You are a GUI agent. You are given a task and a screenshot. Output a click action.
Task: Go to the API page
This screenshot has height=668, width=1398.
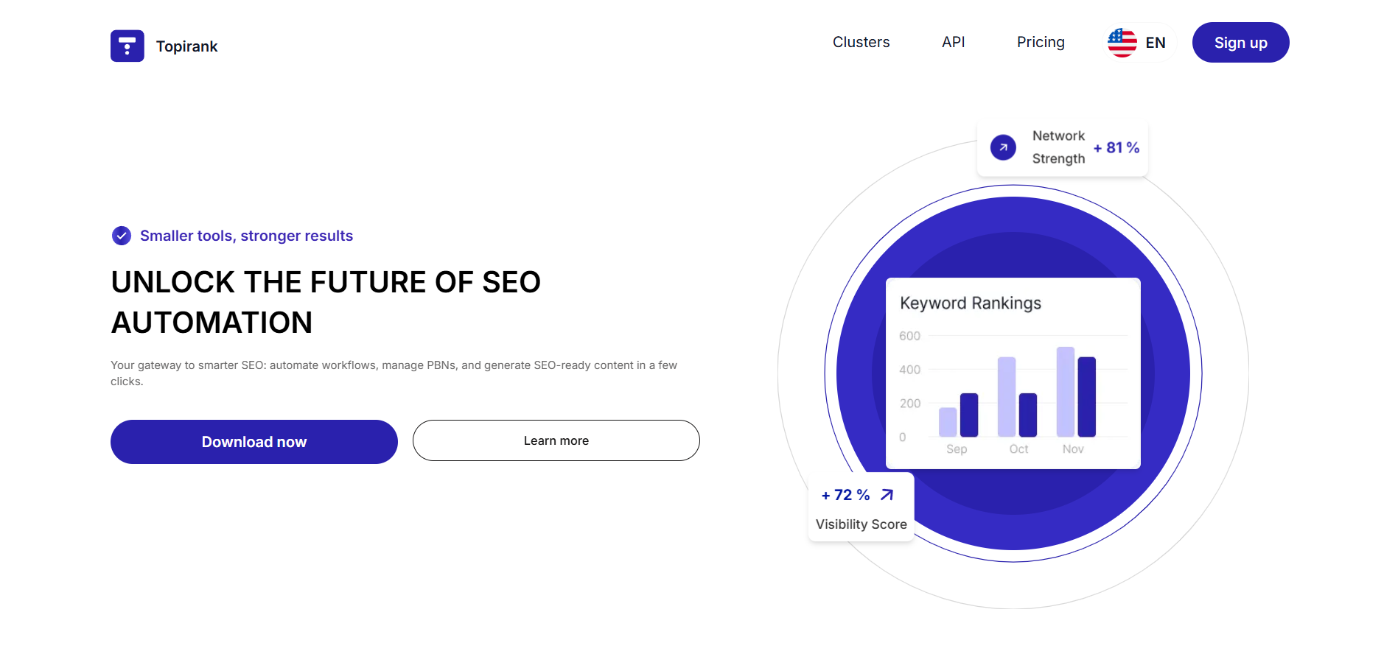coord(953,42)
